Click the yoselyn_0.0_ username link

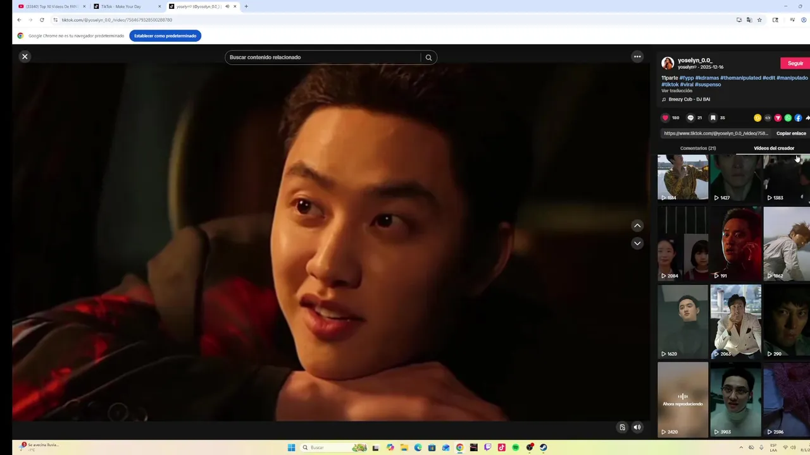[x=694, y=60]
